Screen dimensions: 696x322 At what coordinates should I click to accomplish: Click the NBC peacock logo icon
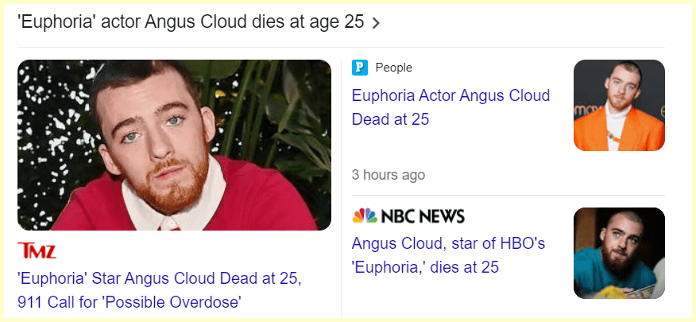[365, 216]
